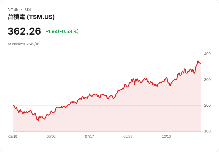Select the 09/29 date label
Viewport: 219px width, 152px height.
(128, 136)
